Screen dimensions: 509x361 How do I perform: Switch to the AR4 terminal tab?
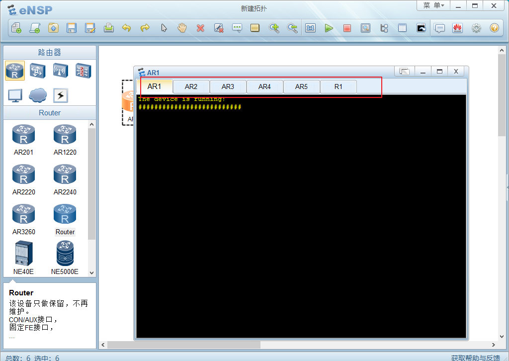coord(264,87)
